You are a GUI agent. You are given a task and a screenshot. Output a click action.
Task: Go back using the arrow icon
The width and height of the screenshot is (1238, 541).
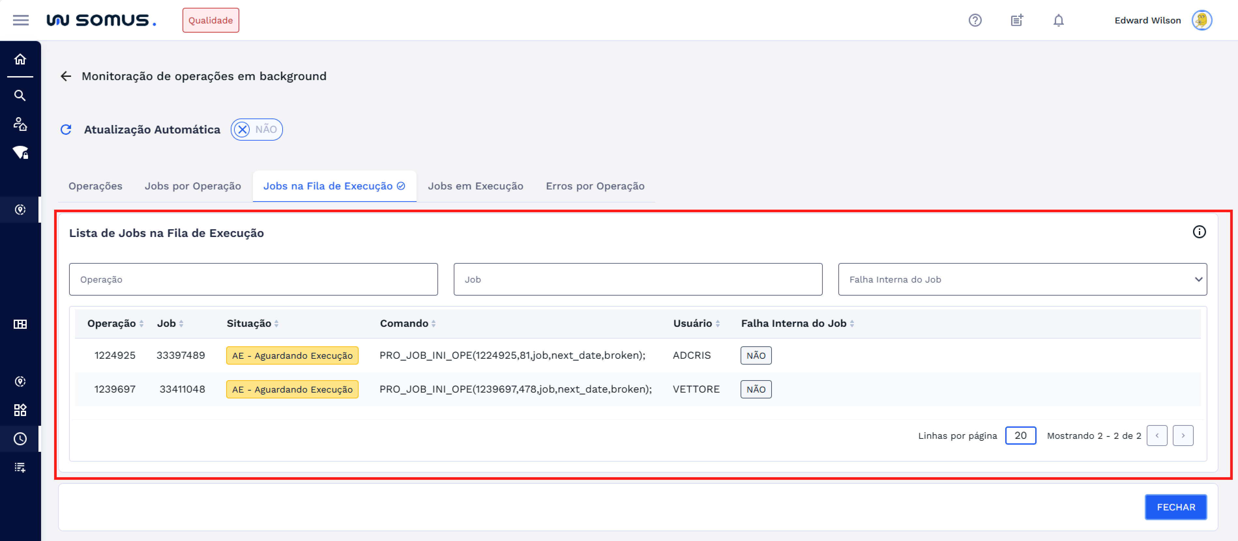click(x=66, y=76)
